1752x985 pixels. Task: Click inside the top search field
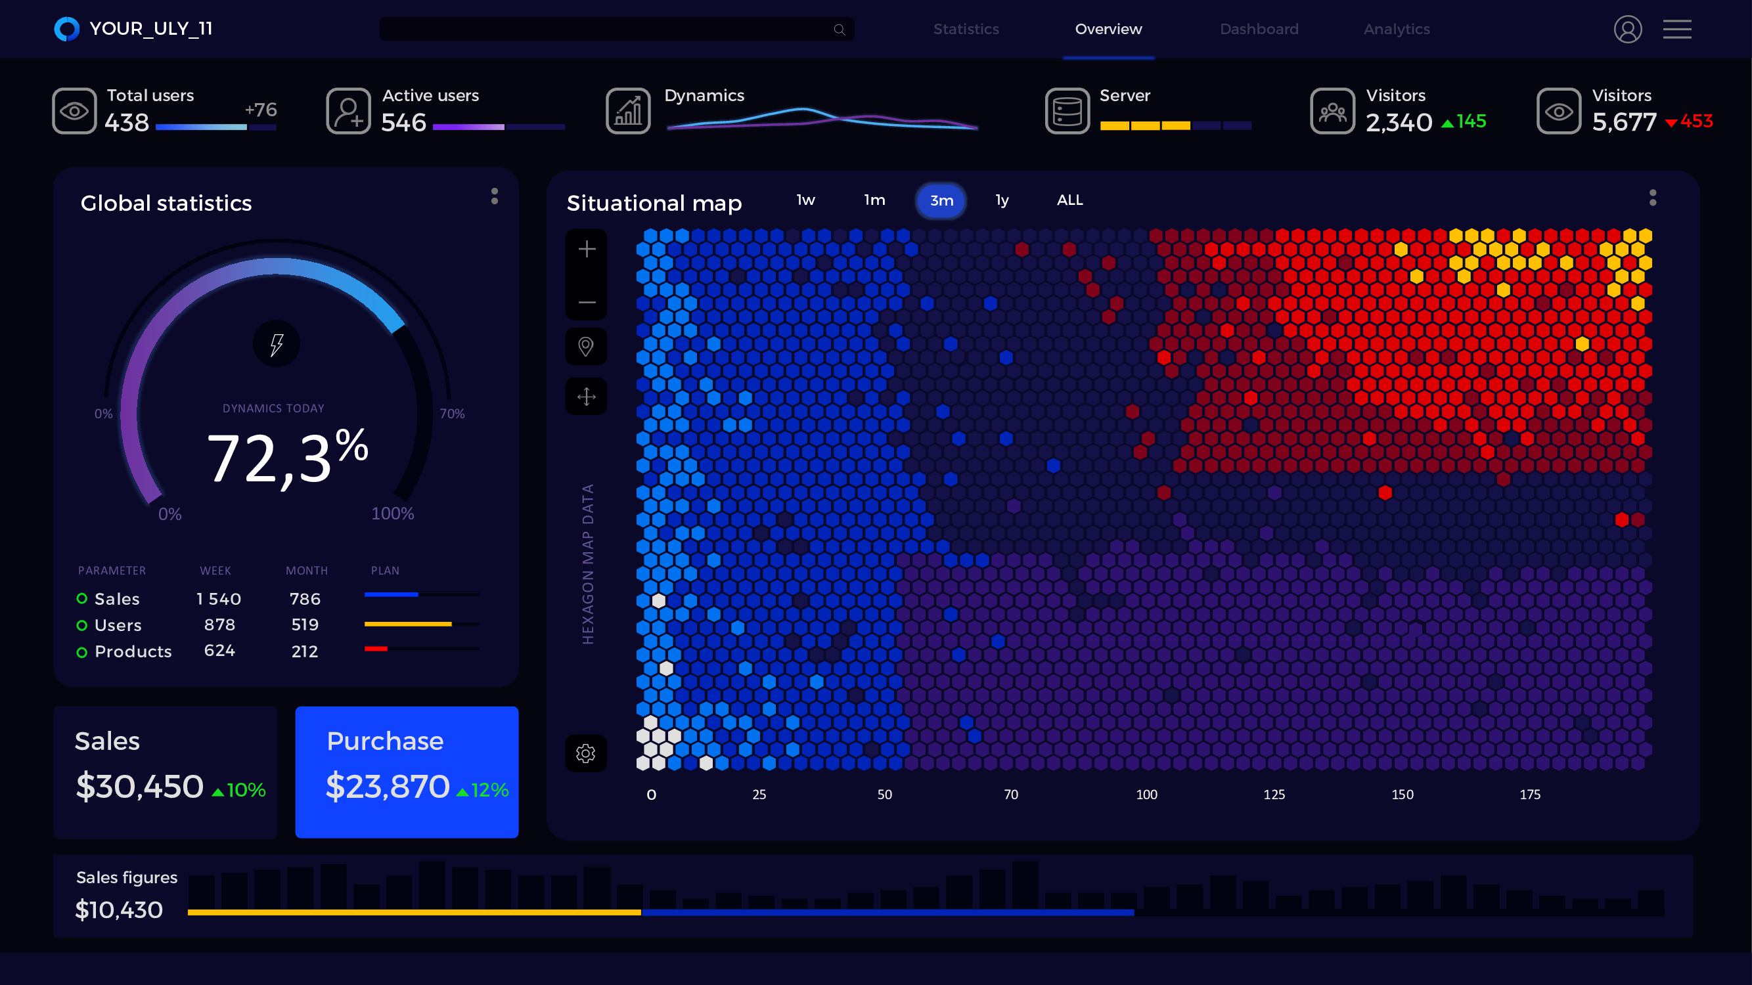616,30
